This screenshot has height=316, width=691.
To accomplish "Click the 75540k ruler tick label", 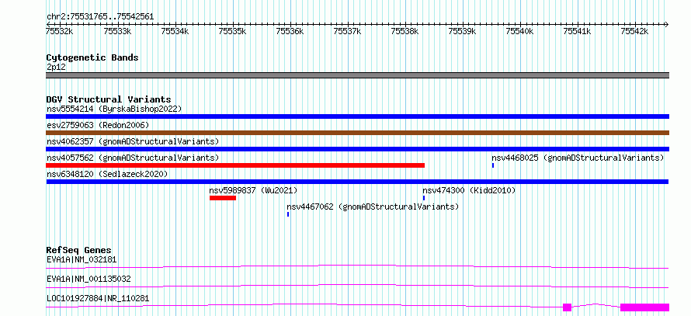I will tap(519, 31).
